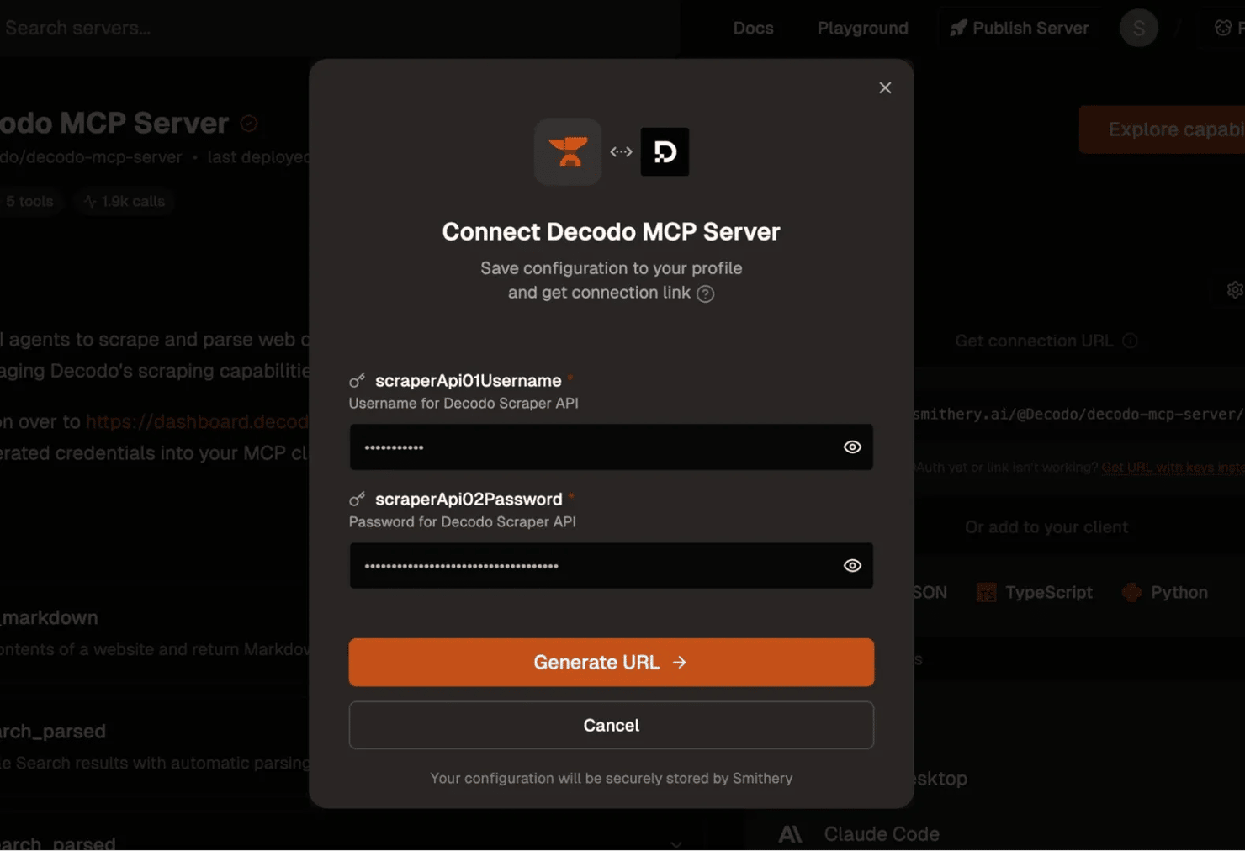This screenshot has height=851, width=1245.
Task: Click info icon next to Get connection URL
Action: [x=1131, y=341]
